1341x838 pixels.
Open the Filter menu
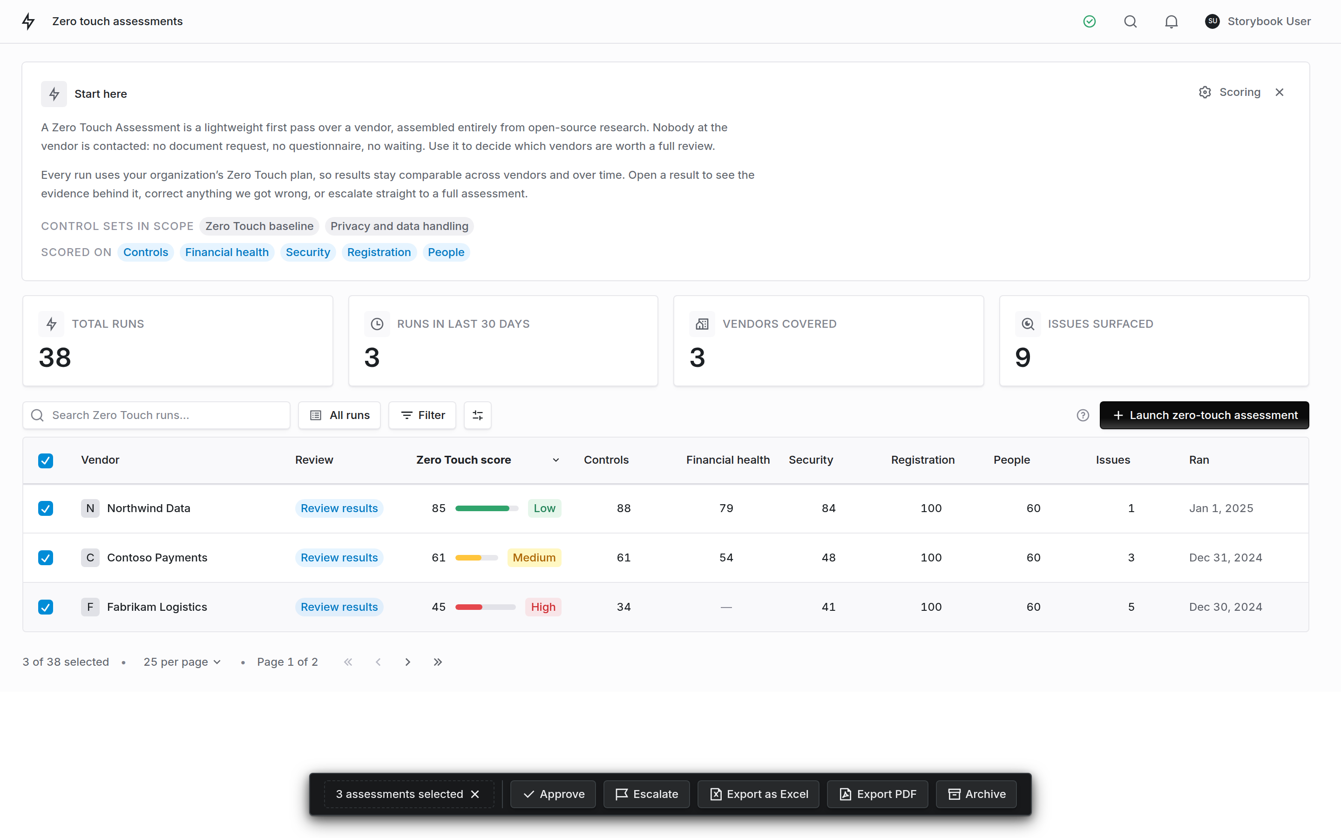tap(422, 415)
